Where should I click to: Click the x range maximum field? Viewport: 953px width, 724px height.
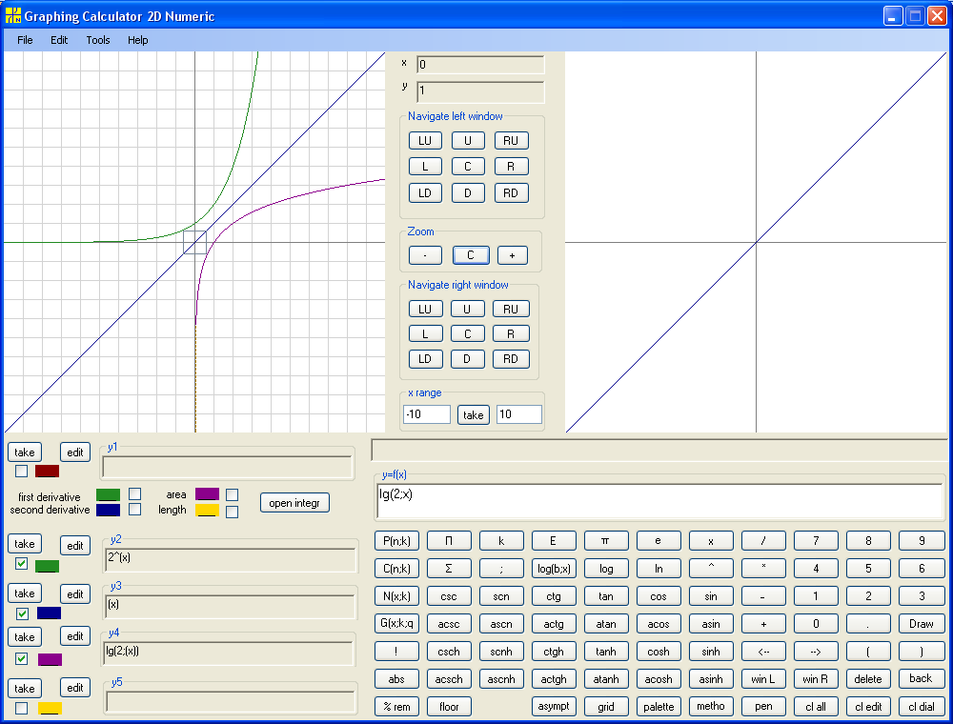click(x=519, y=414)
